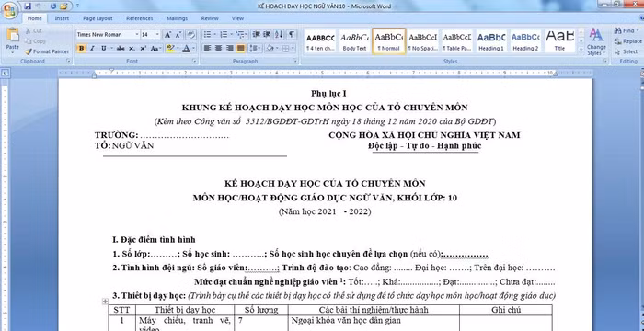Click the Change Case icon
The width and height of the screenshot is (644, 331).
(155, 49)
